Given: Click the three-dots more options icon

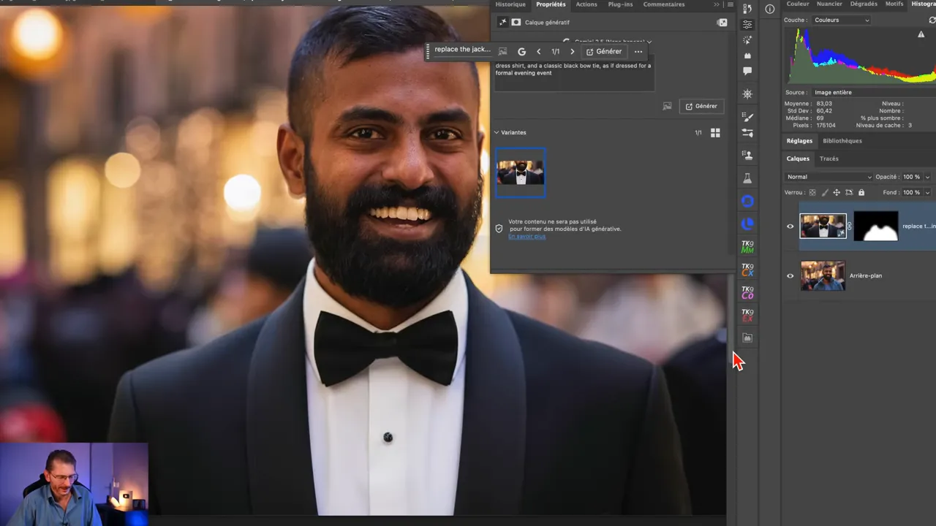Looking at the screenshot, I should (638, 52).
